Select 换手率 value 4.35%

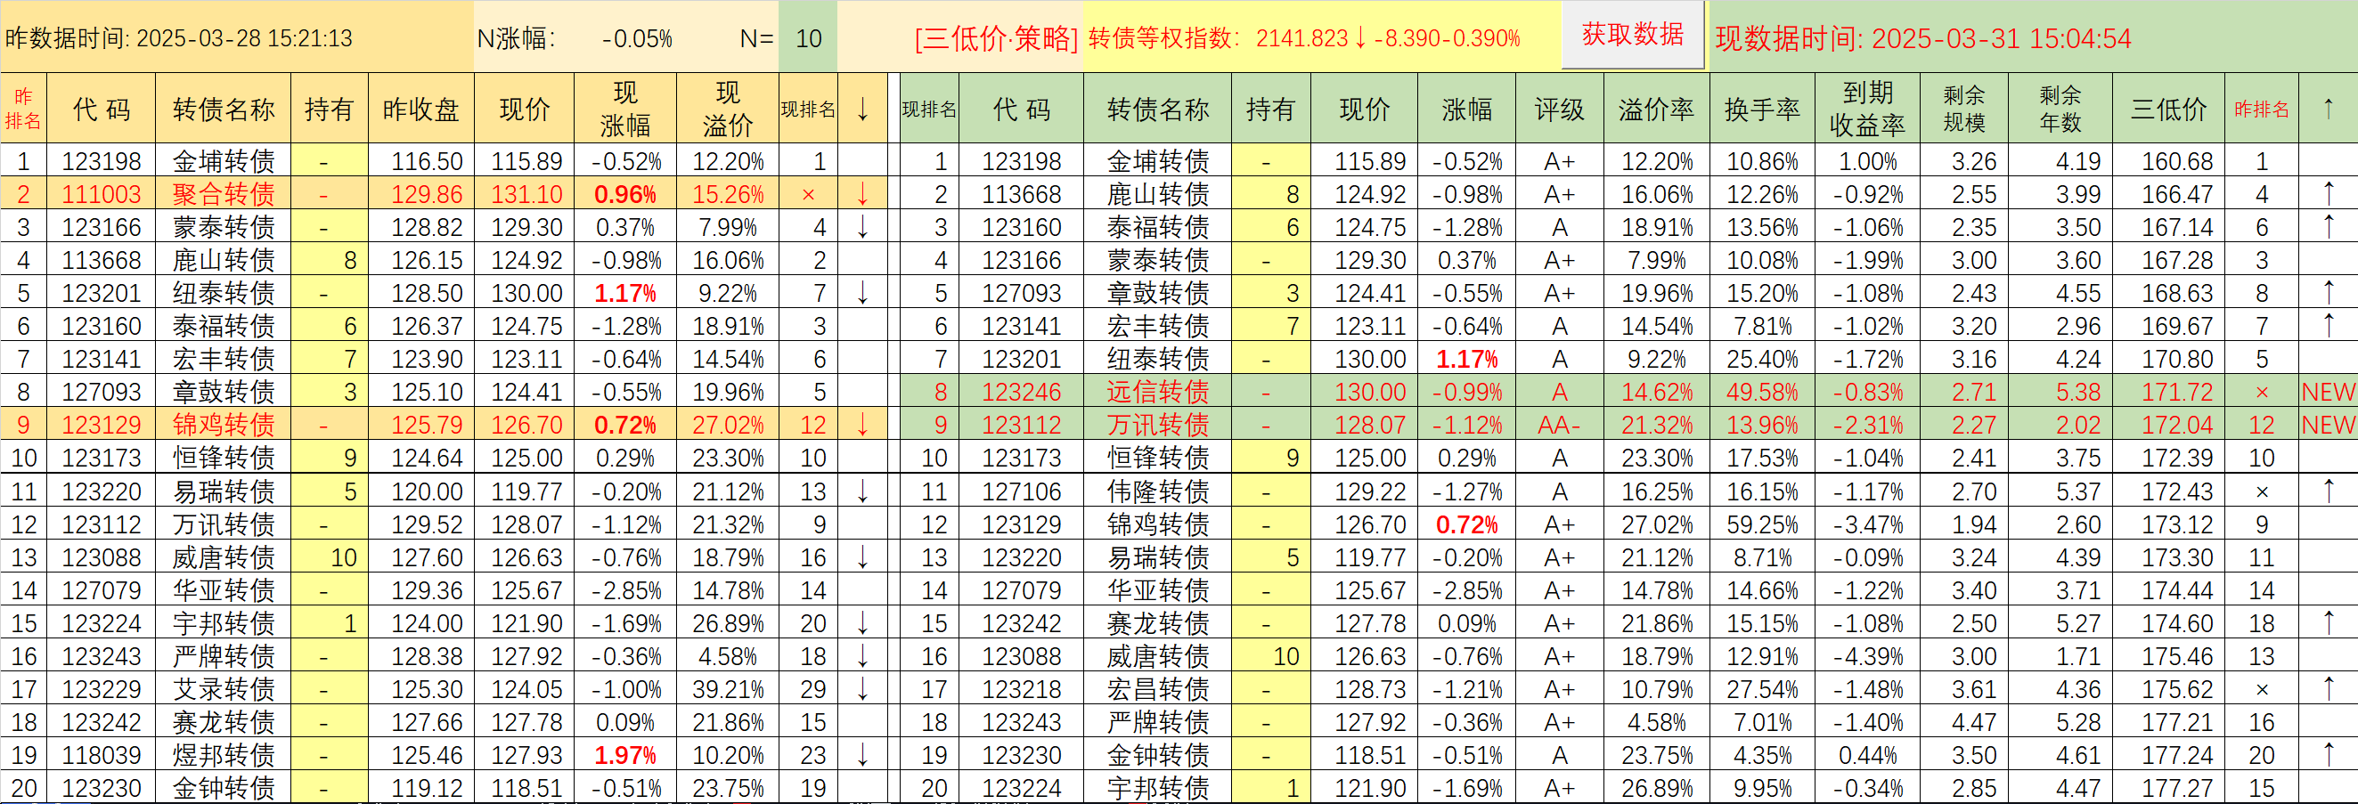(1762, 756)
